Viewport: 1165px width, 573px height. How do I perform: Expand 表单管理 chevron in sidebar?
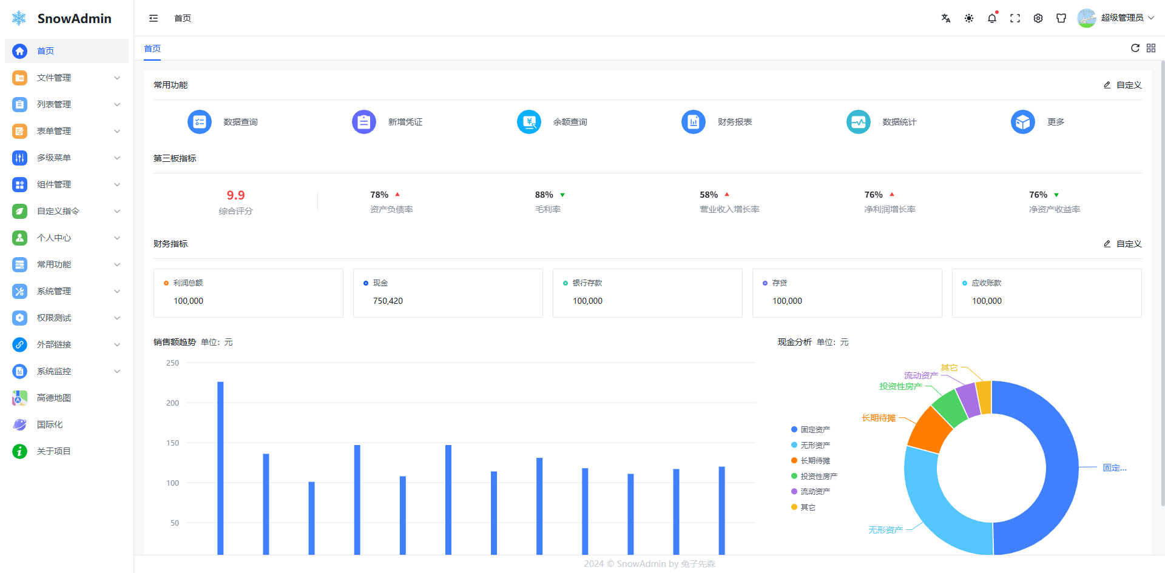(117, 131)
